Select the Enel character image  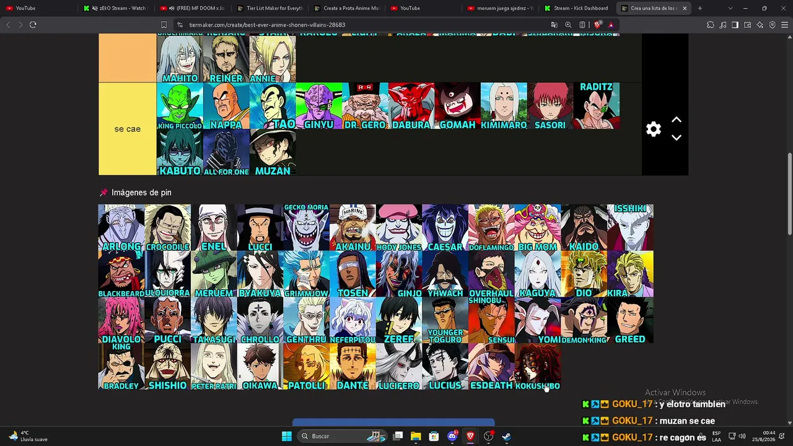point(214,228)
